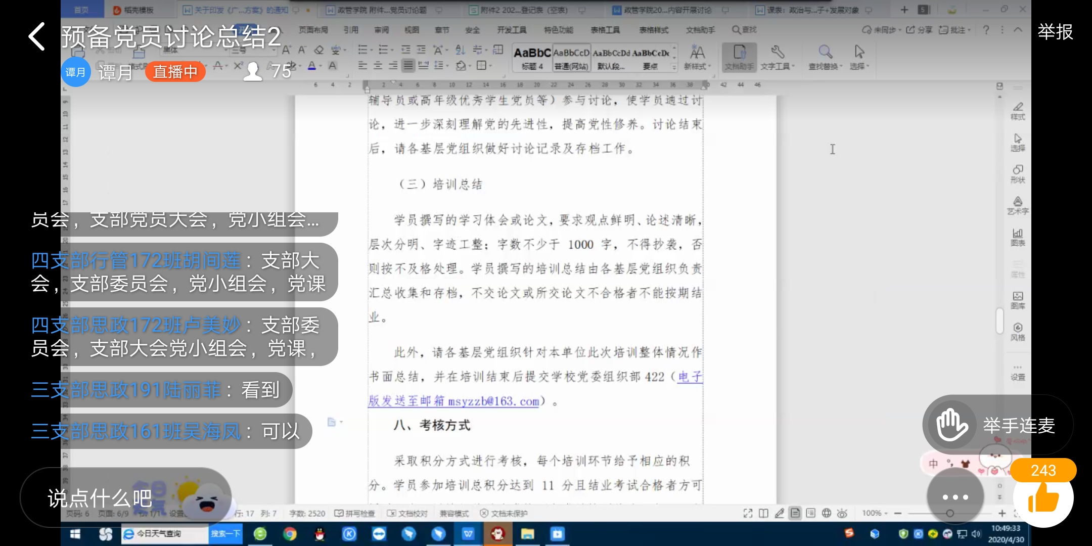The width and height of the screenshot is (1092, 546).
Task: Click the font color A swatch
Action: pos(312,65)
